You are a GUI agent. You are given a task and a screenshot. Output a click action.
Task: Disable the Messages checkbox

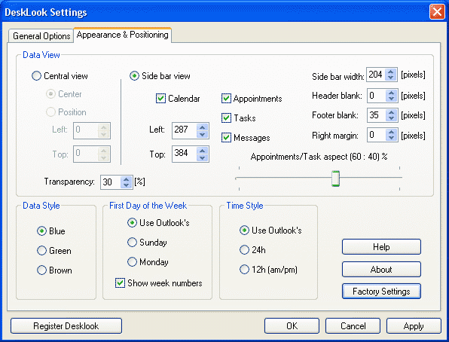(226, 138)
